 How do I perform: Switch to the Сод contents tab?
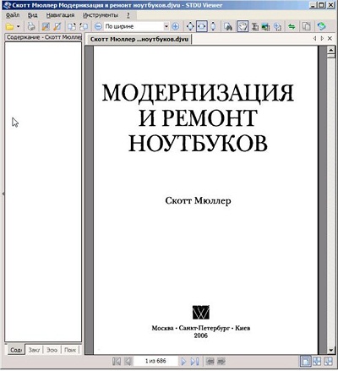coord(16,350)
